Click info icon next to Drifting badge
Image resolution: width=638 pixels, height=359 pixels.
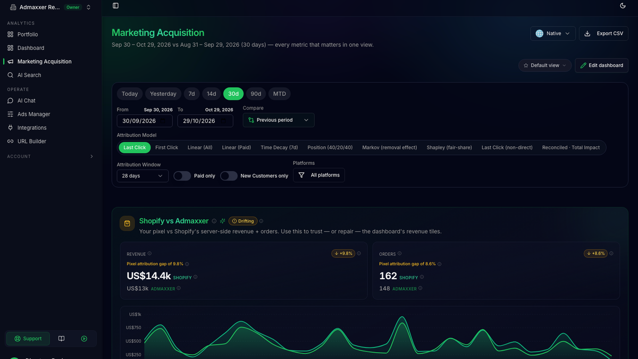[261, 221]
